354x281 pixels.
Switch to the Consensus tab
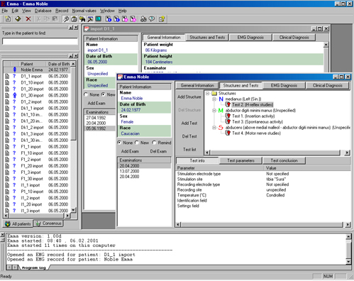tap(48, 224)
